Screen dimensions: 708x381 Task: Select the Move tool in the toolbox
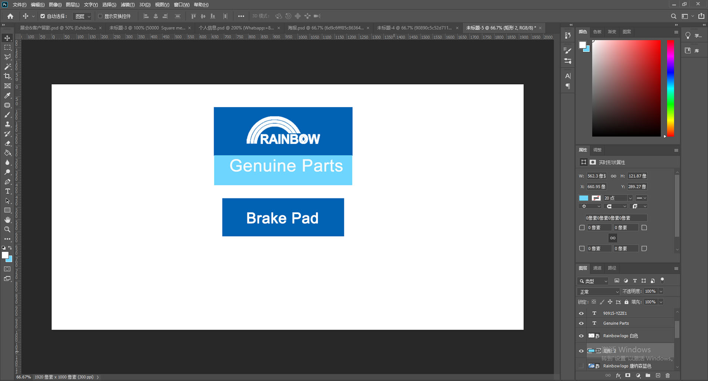pos(7,38)
